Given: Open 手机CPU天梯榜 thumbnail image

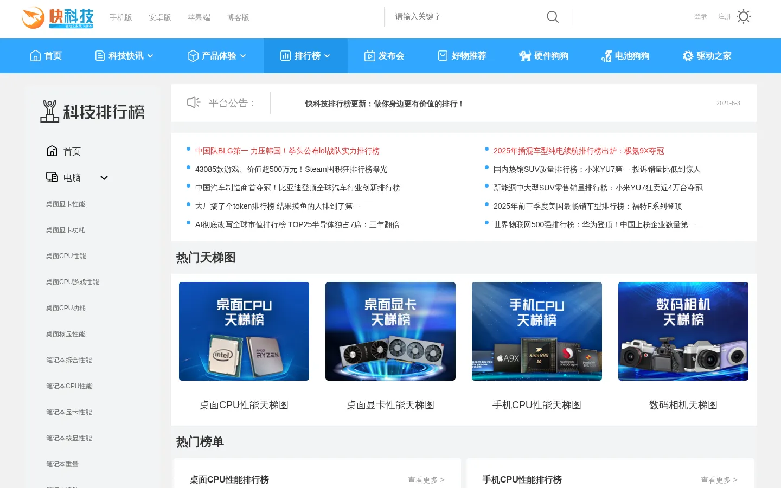Looking at the screenshot, I should click(x=537, y=331).
